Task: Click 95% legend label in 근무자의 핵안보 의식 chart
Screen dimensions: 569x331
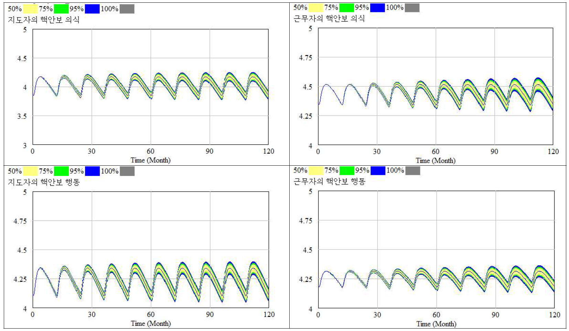Action: [x=362, y=8]
